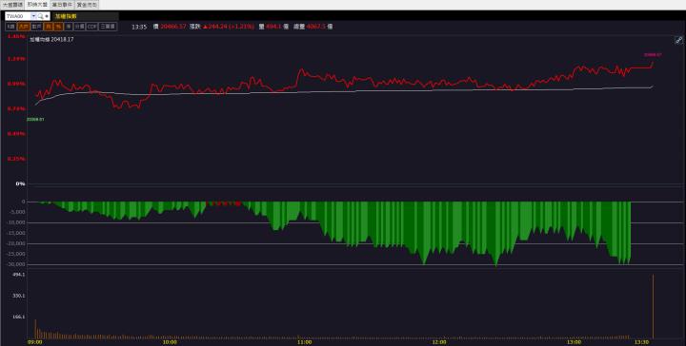The width and height of the screenshot is (686, 346).
Task: Select the K-line button in chart toolbar
Action: click(10, 27)
